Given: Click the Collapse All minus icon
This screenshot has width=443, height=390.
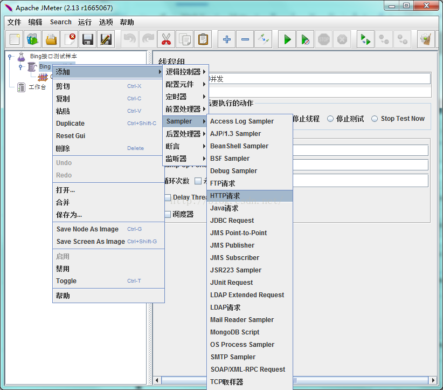Looking at the screenshot, I should pyautogui.click(x=245, y=39).
